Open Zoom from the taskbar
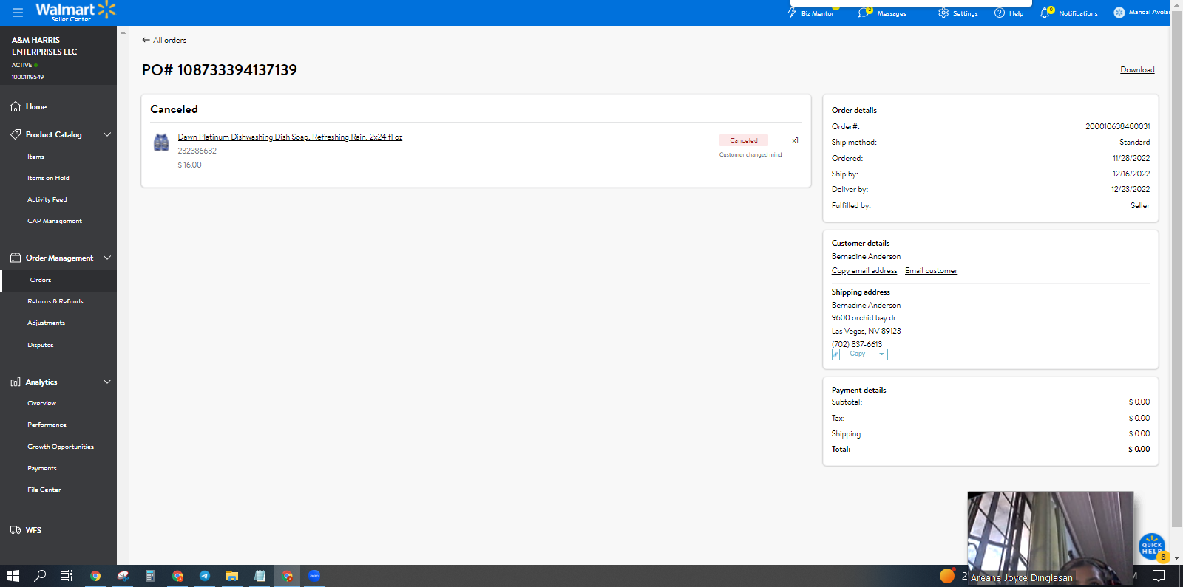 [314, 576]
